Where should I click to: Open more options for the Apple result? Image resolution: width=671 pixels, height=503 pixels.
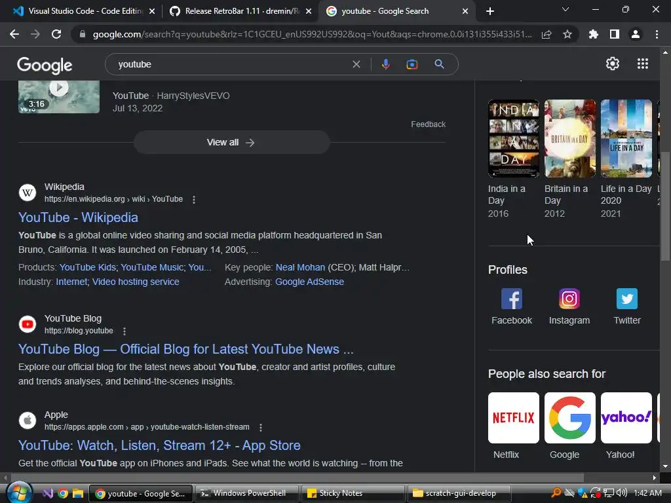(x=261, y=427)
